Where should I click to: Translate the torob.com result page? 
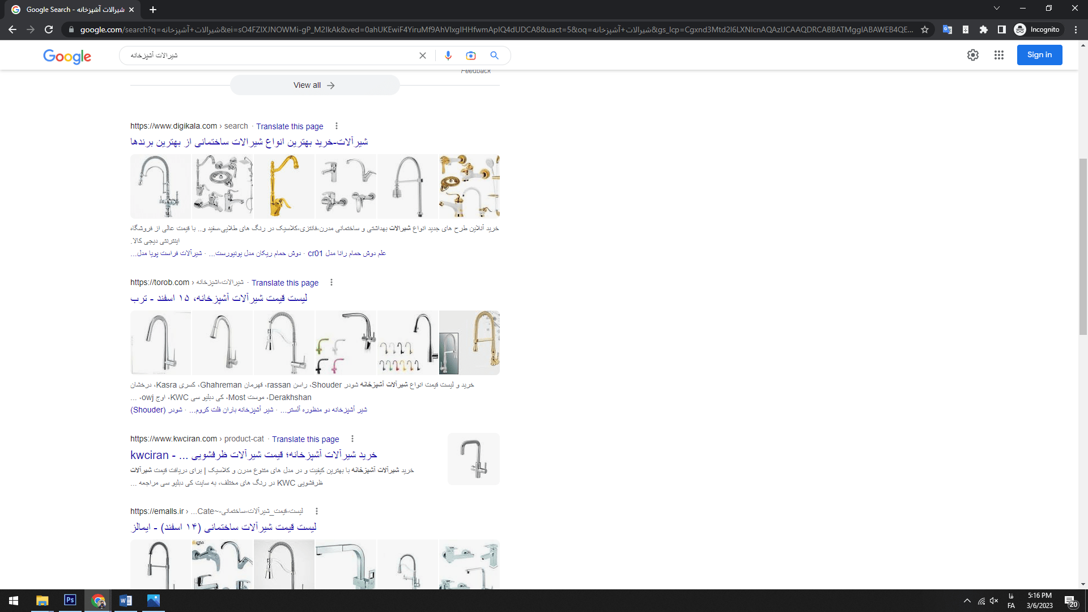click(x=285, y=283)
